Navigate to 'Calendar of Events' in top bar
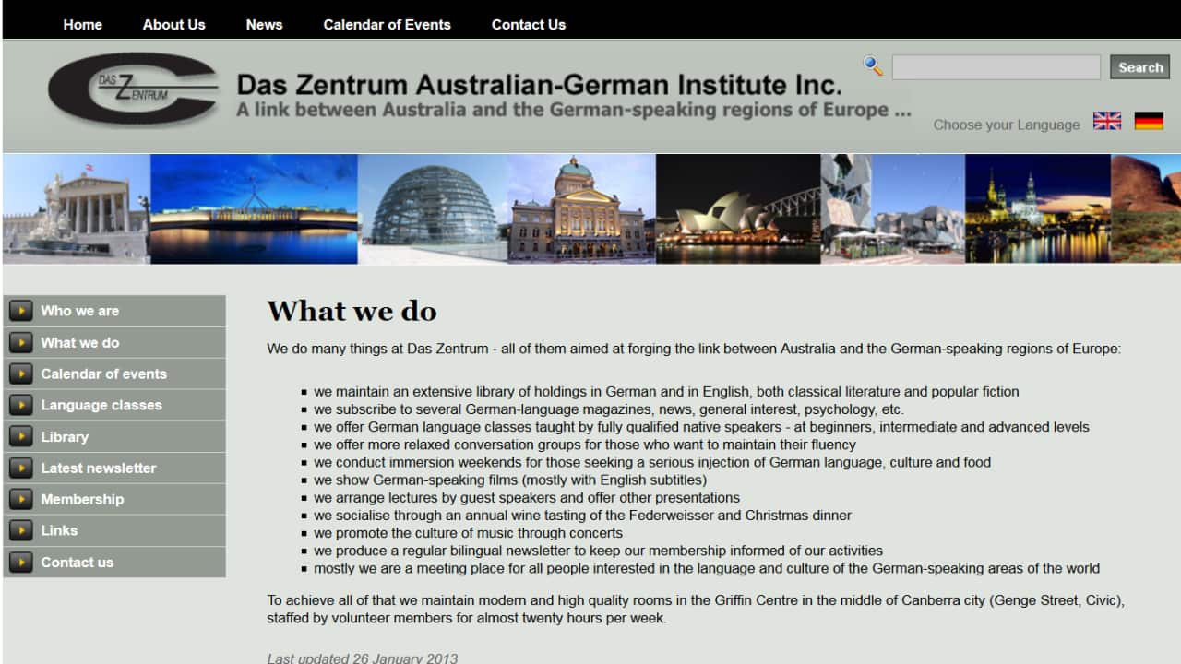1181x664 pixels. click(387, 24)
